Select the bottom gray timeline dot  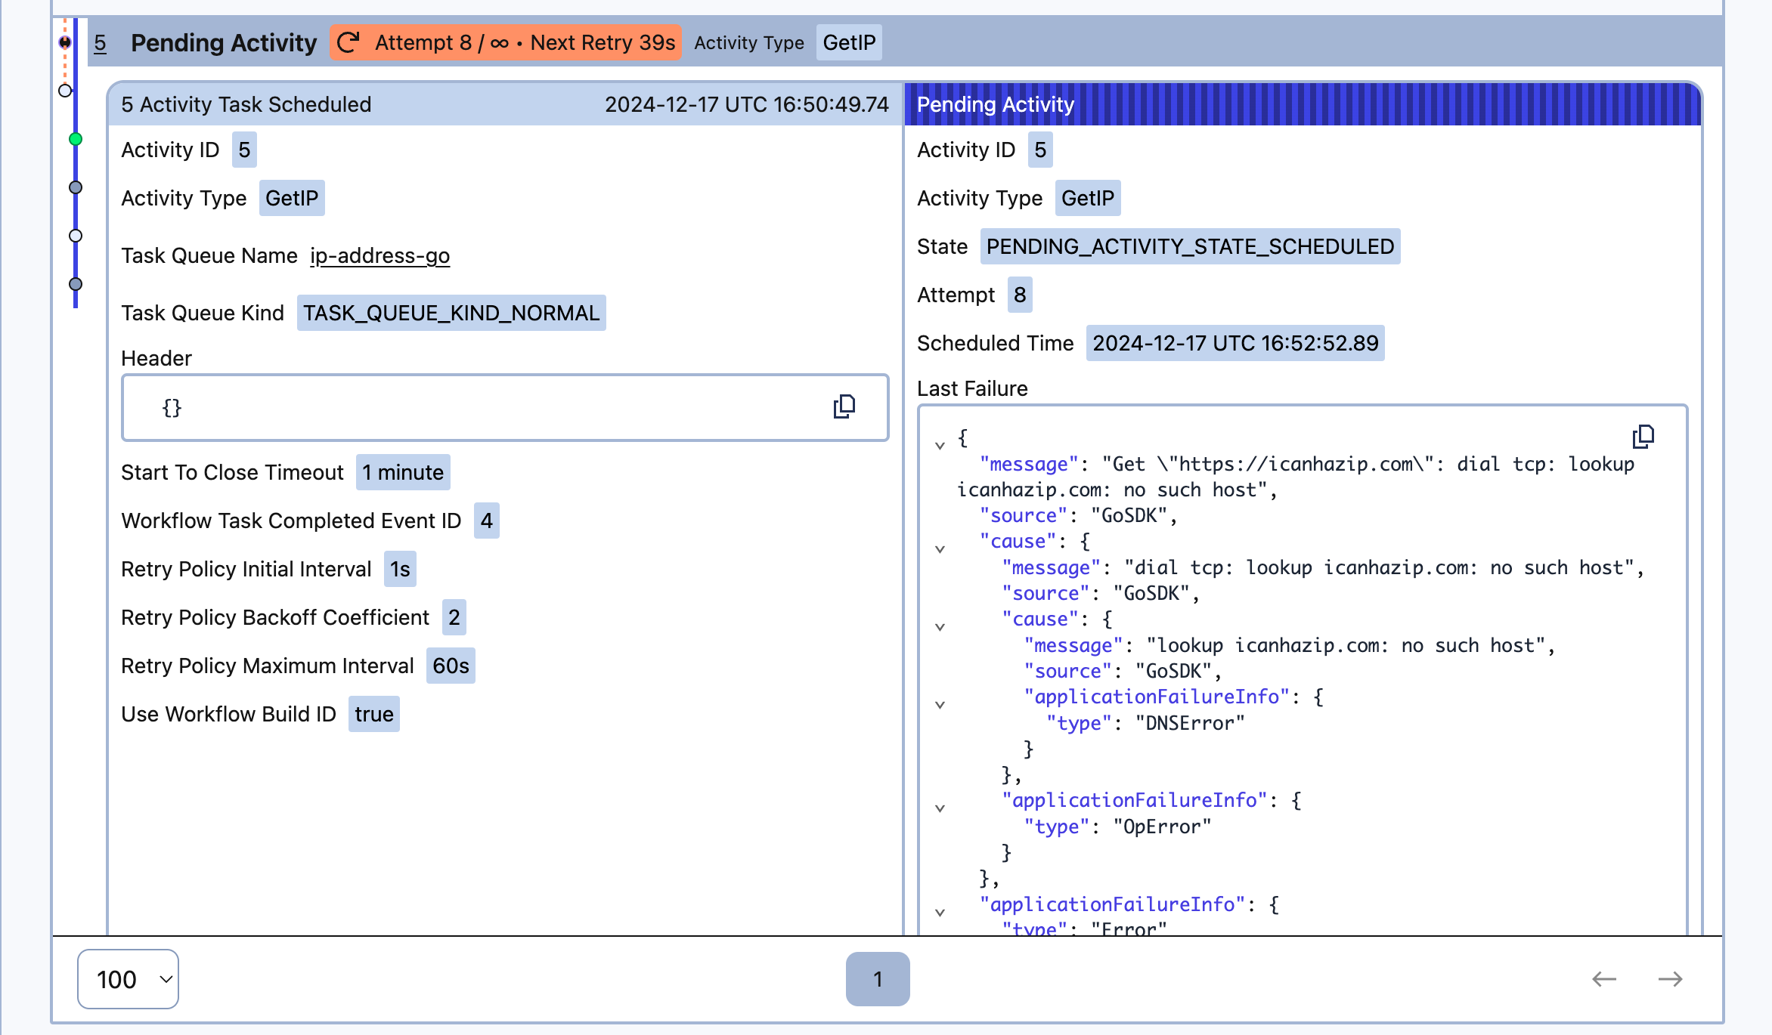(76, 283)
